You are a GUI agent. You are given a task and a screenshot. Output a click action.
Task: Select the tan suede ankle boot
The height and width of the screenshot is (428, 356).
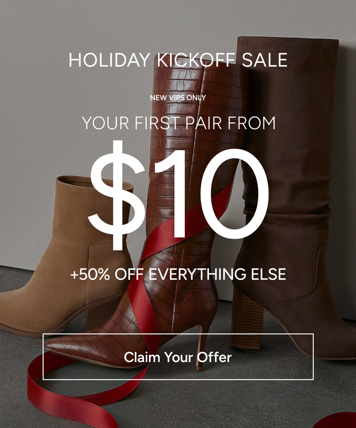66,257
